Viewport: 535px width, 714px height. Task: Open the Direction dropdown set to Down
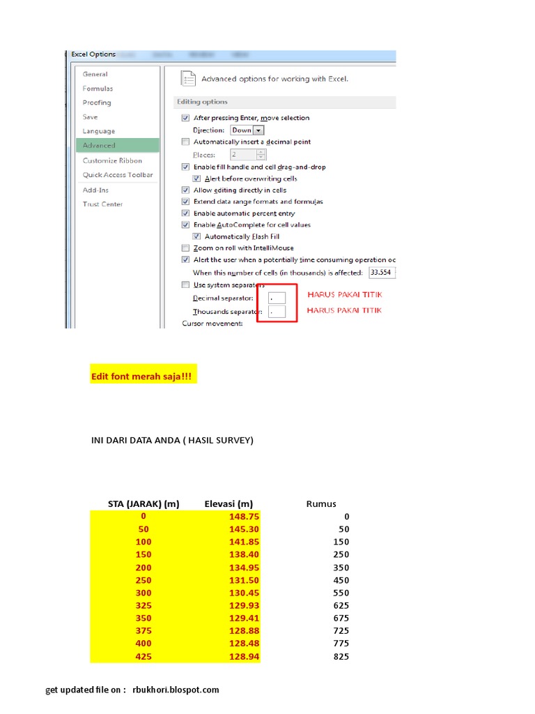[247, 130]
